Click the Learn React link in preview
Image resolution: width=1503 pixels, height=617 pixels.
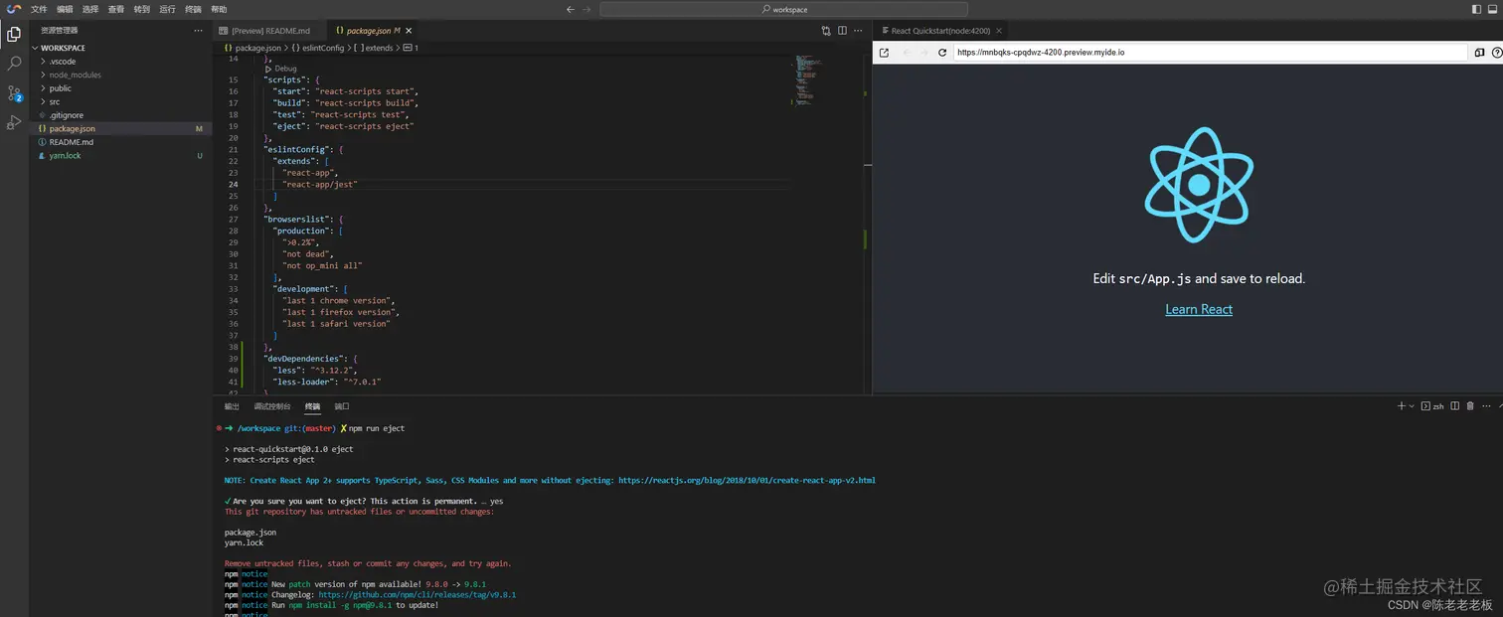coord(1199,309)
